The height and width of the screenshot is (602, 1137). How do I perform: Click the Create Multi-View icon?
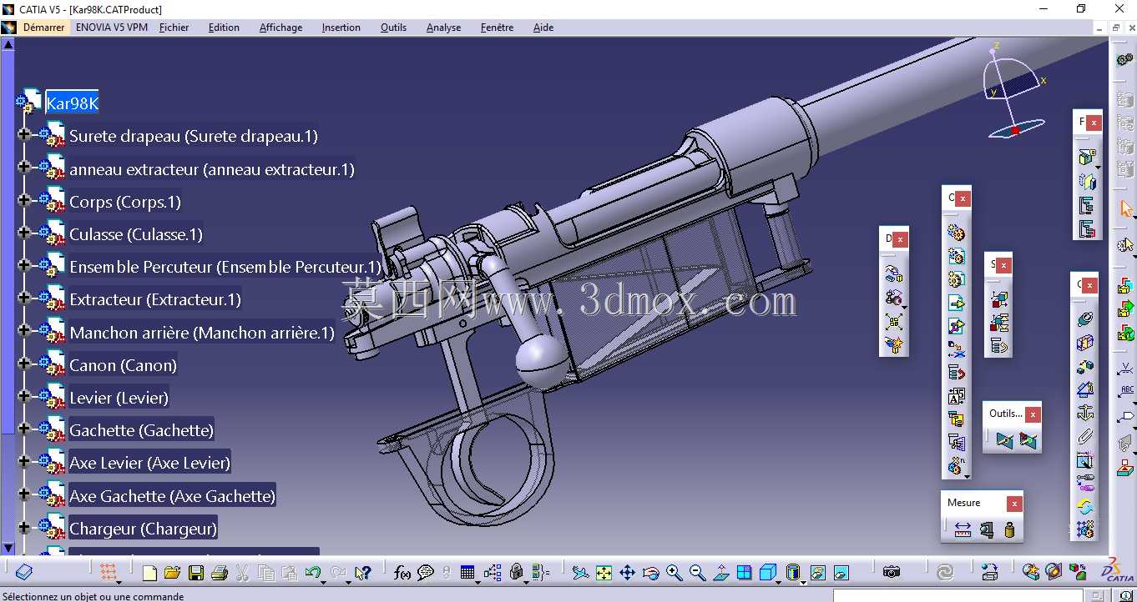744,573
